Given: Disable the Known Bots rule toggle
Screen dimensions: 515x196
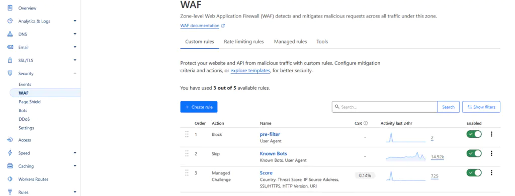Looking at the screenshot, I should tap(474, 153).
